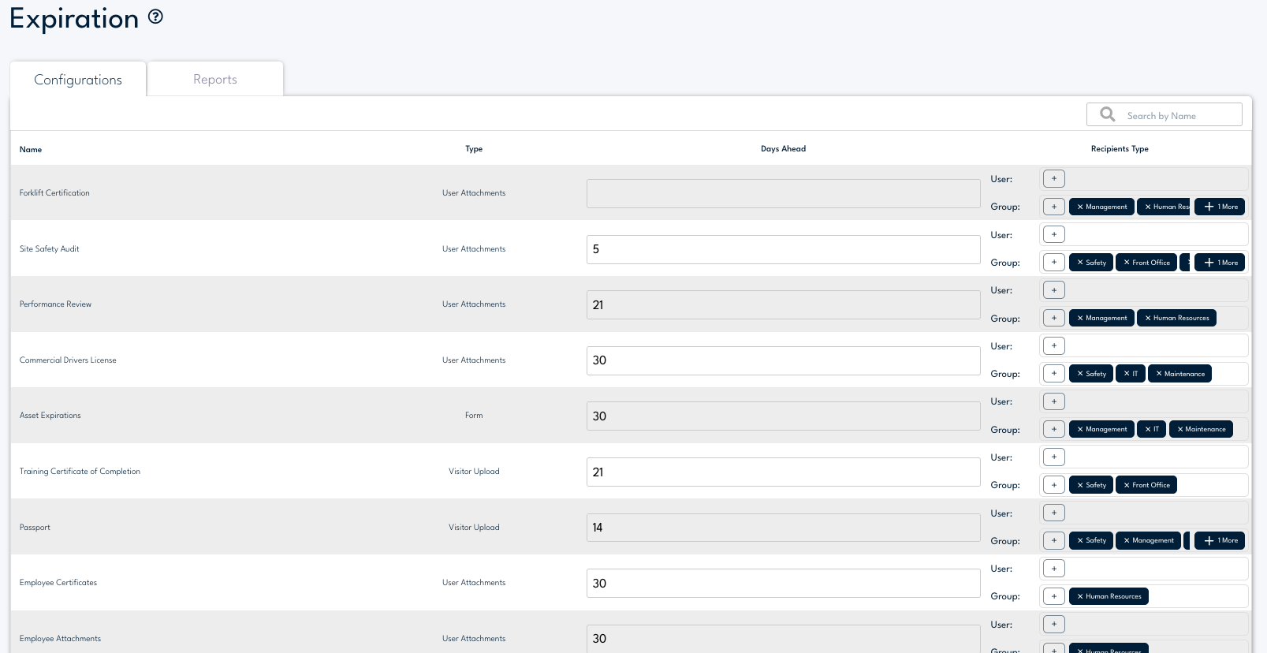This screenshot has width=1267, height=653.
Task: Select the Configurations tab
Action: click(78, 80)
